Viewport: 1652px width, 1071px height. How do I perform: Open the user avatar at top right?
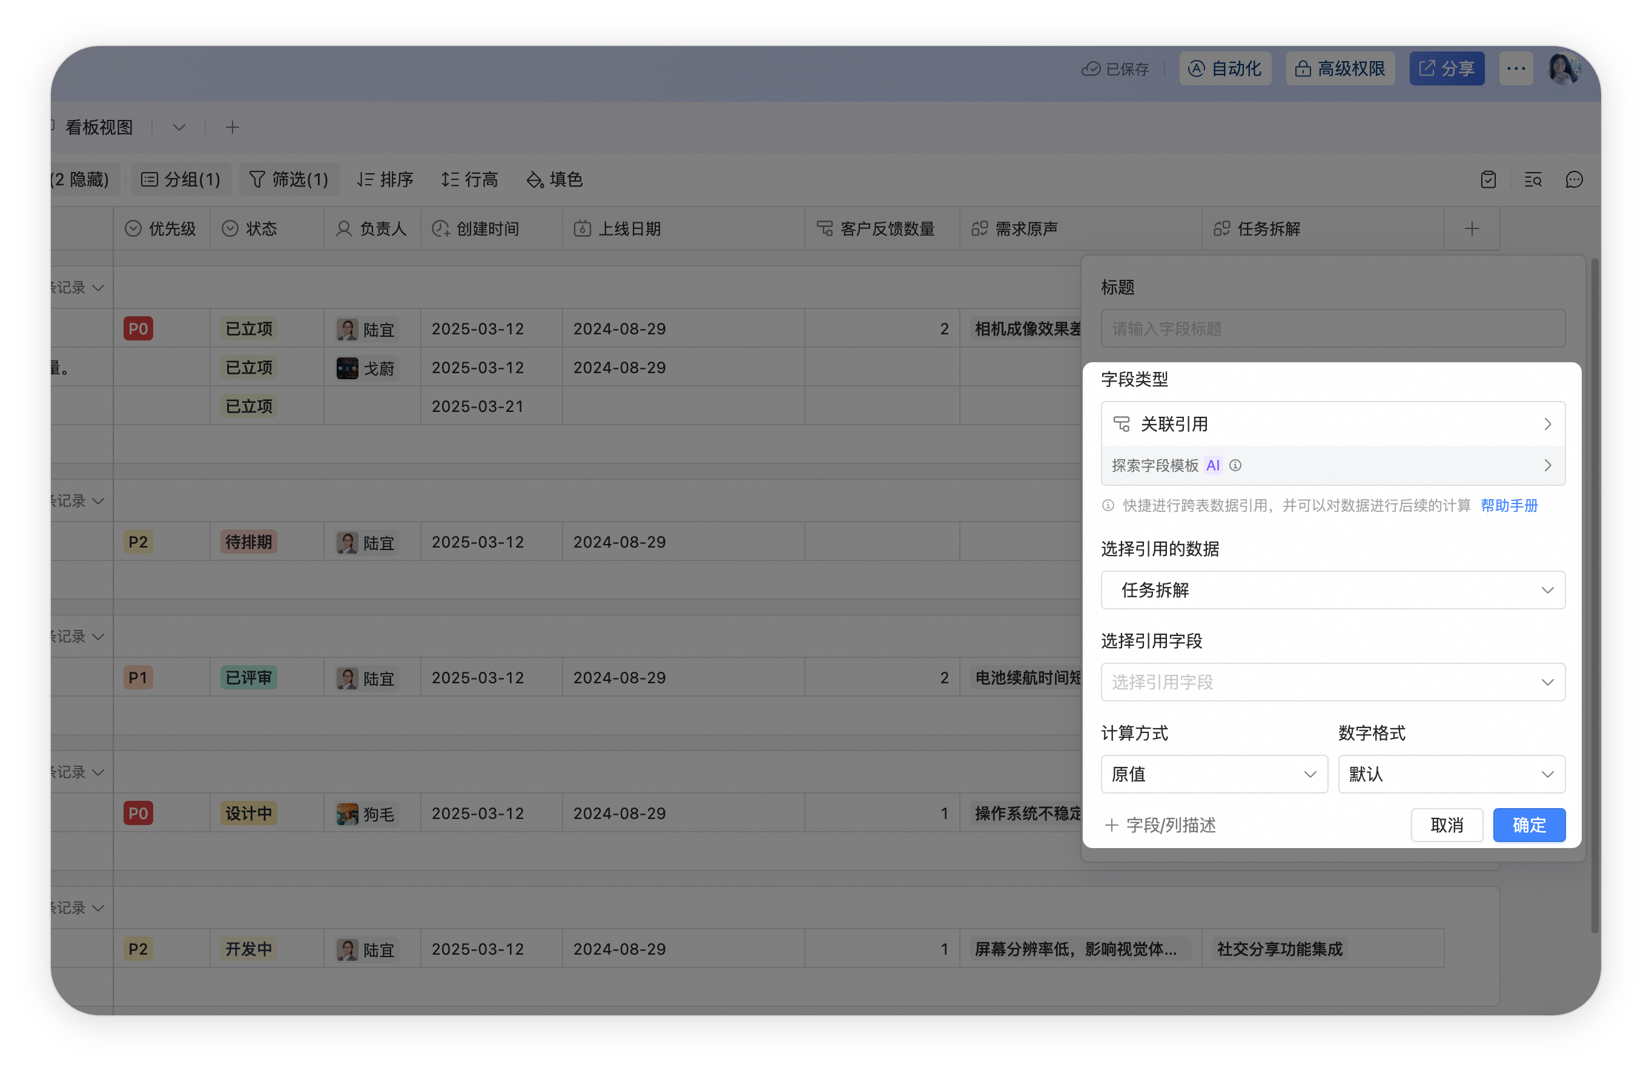[x=1565, y=68]
